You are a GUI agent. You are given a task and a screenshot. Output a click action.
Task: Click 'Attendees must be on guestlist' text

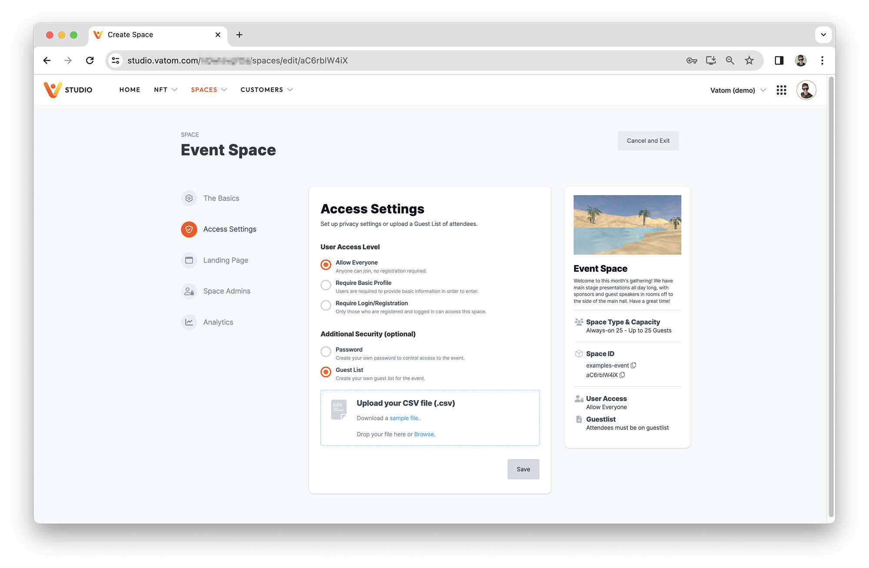coord(627,428)
